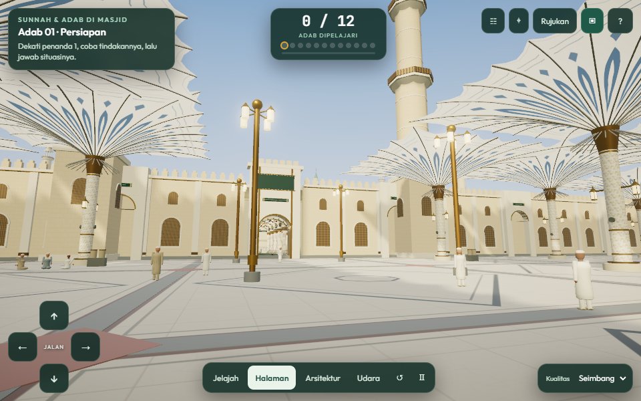Select the Halaman view tab
Image resolution: width=641 pixels, height=401 pixels.
[272, 378]
